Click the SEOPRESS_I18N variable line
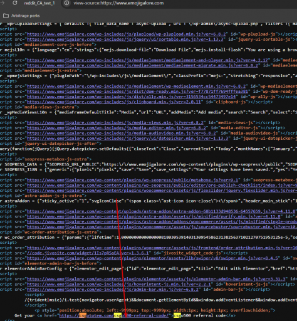297x321 pixels. [148, 170]
